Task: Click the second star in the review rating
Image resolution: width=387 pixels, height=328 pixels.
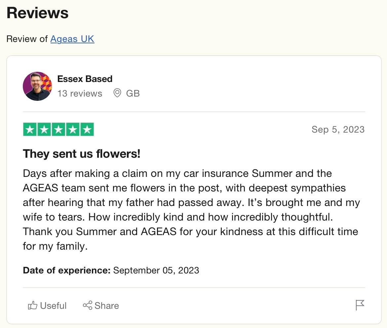Action: pos(44,129)
